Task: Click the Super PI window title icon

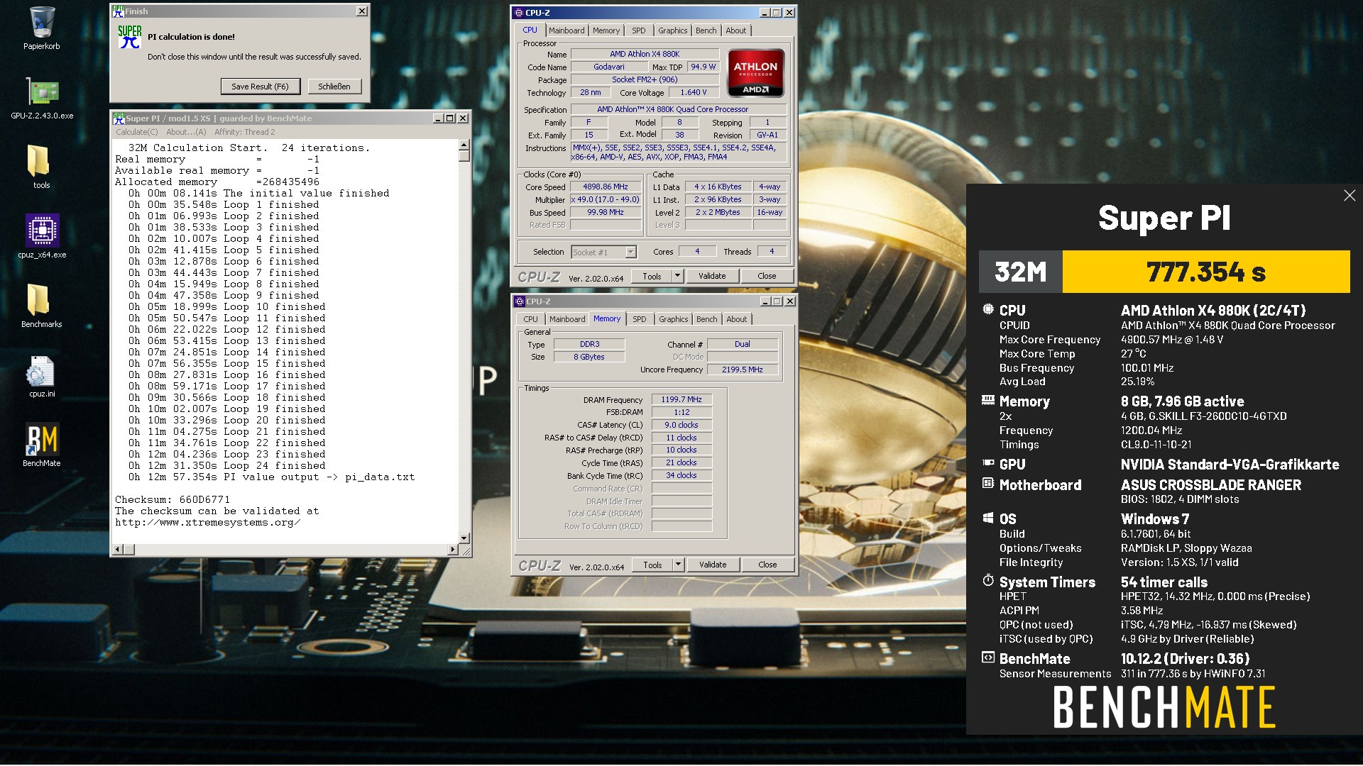Action: (x=119, y=118)
